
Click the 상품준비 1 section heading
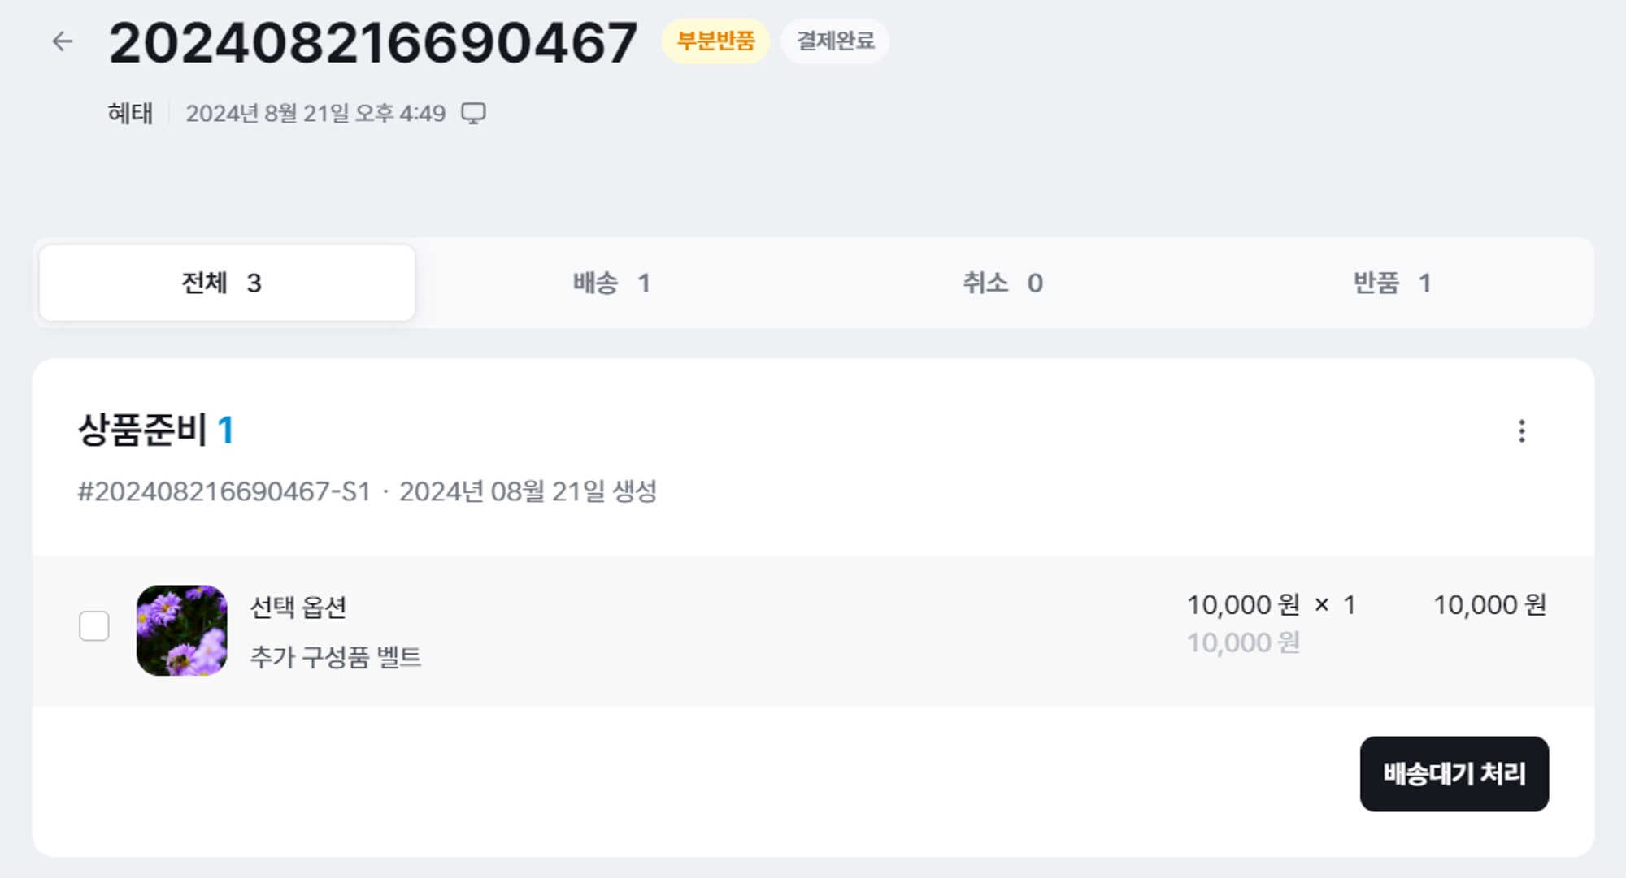(156, 430)
